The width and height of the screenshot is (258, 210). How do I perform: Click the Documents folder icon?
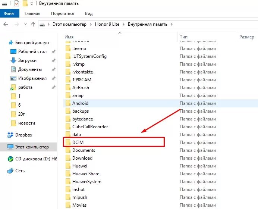[68, 150]
